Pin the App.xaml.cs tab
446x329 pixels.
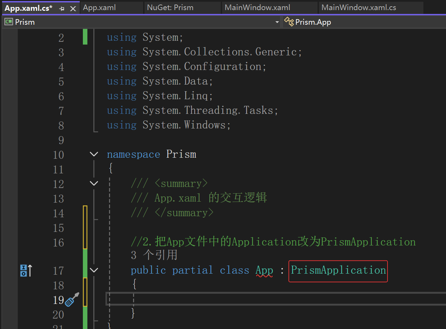tap(62, 8)
